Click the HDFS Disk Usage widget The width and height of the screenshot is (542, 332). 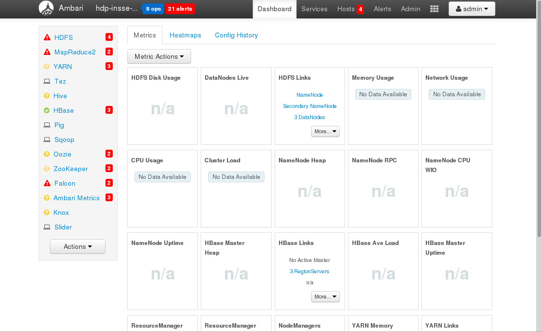tap(162, 106)
